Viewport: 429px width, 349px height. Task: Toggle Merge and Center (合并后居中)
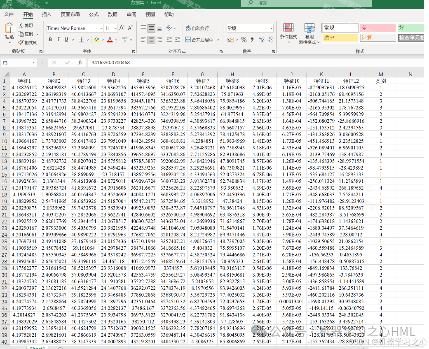[x=199, y=40]
